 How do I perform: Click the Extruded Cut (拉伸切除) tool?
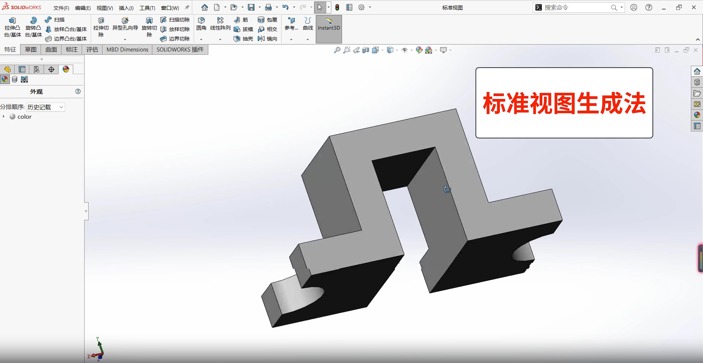[101, 27]
